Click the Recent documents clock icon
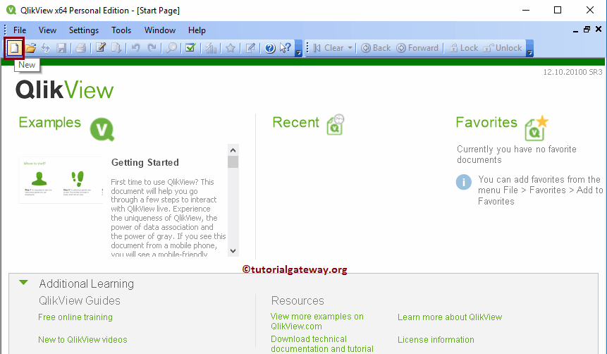Screen dimensions: 607x354 [x=336, y=125]
